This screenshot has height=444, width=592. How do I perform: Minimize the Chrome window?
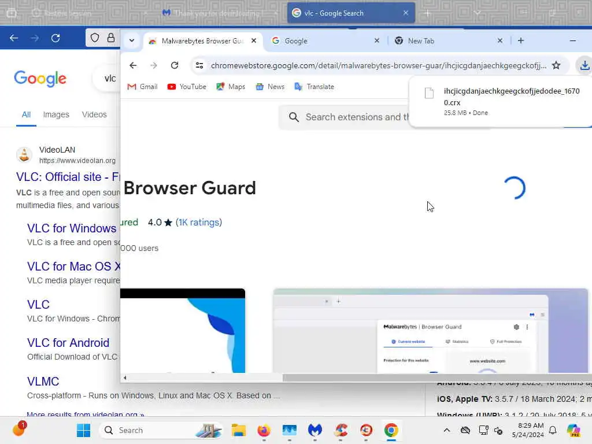pos(573,40)
